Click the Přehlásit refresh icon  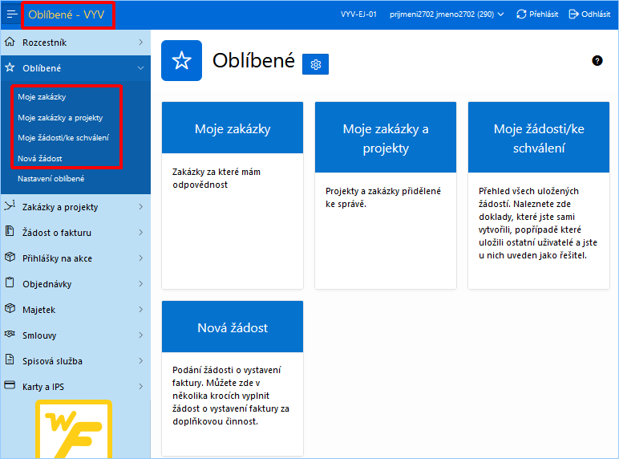pyautogui.click(x=521, y=14)
